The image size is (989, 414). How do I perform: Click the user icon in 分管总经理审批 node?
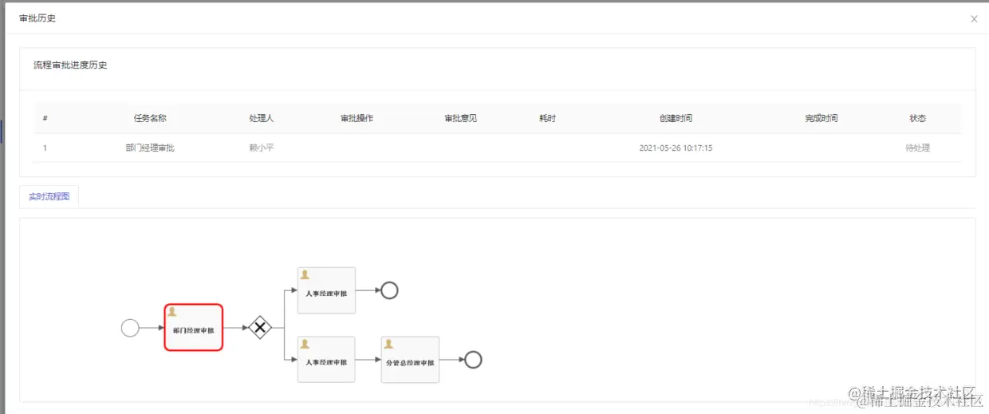click(388, 344)
